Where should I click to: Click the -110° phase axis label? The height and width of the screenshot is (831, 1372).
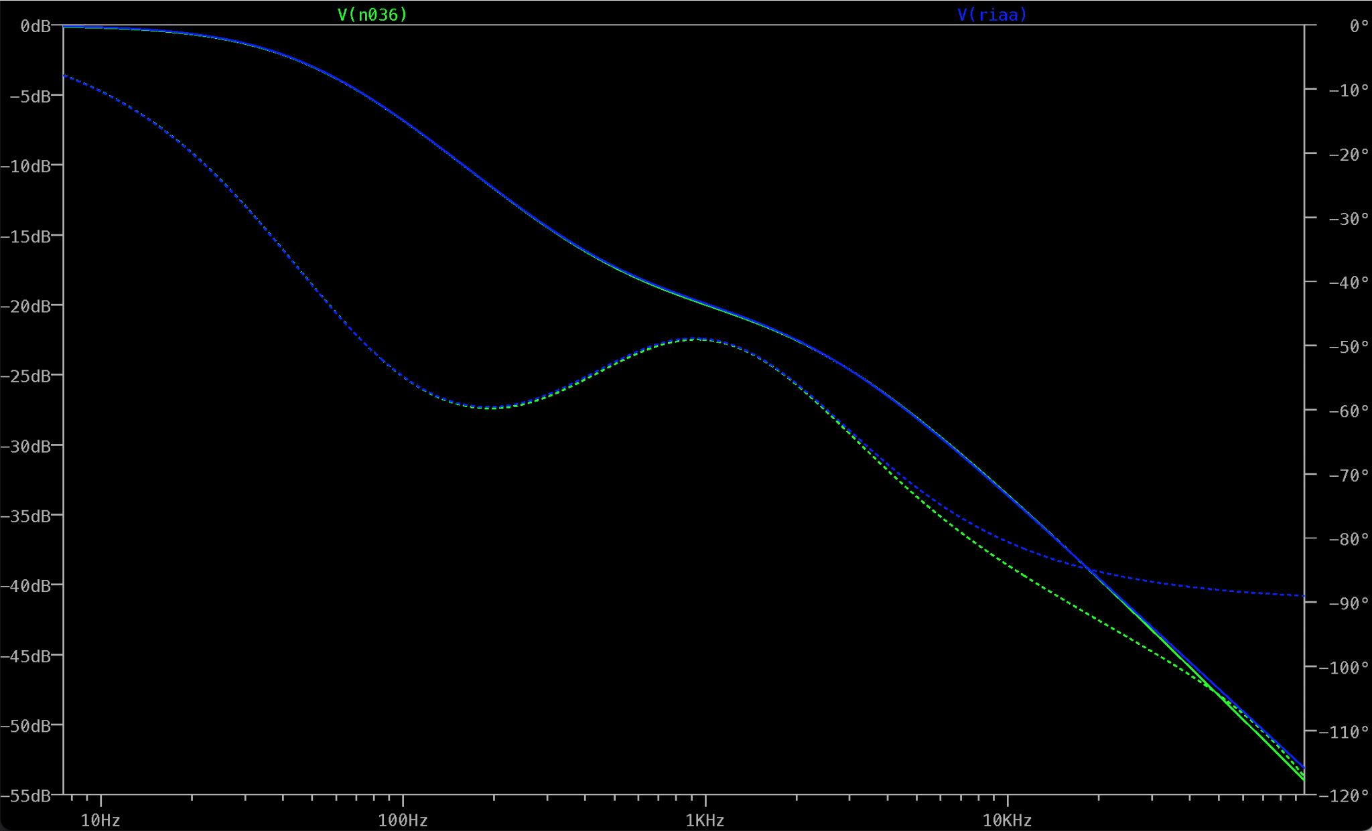[1344, 732]
